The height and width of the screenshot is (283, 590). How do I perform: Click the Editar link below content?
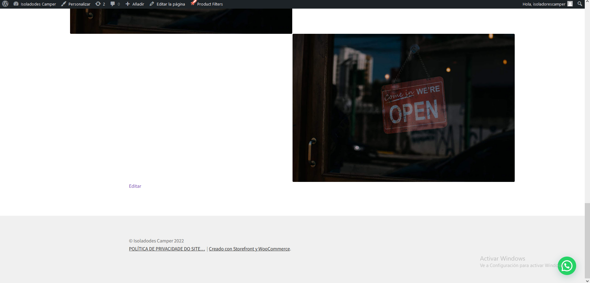coord(135,186)
